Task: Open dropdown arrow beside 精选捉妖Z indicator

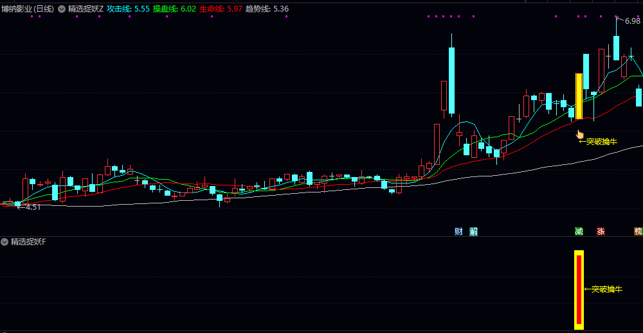Action: 62,9
